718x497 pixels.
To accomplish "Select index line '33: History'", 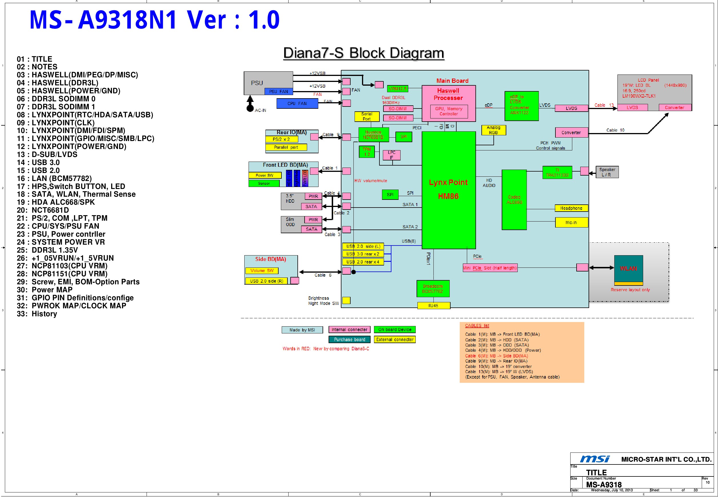I will (x=37, y=313).
